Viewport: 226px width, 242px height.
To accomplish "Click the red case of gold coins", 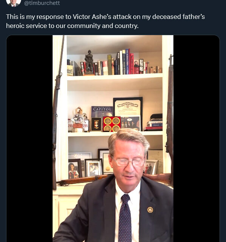I will tap(112, 124).
